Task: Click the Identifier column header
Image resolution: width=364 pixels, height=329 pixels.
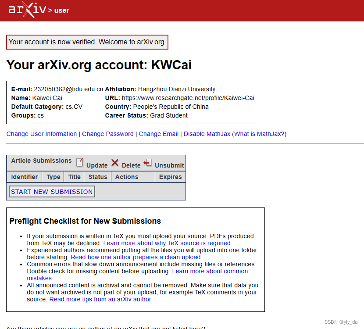Action: coord(25,177)
